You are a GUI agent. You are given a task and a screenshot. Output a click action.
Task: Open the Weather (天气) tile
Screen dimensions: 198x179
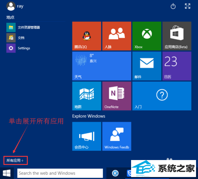102,66
